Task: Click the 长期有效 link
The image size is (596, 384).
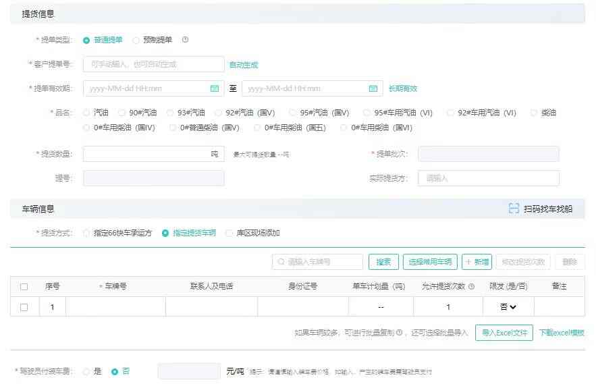Action: pyautogui.click(x=403, y=88)
